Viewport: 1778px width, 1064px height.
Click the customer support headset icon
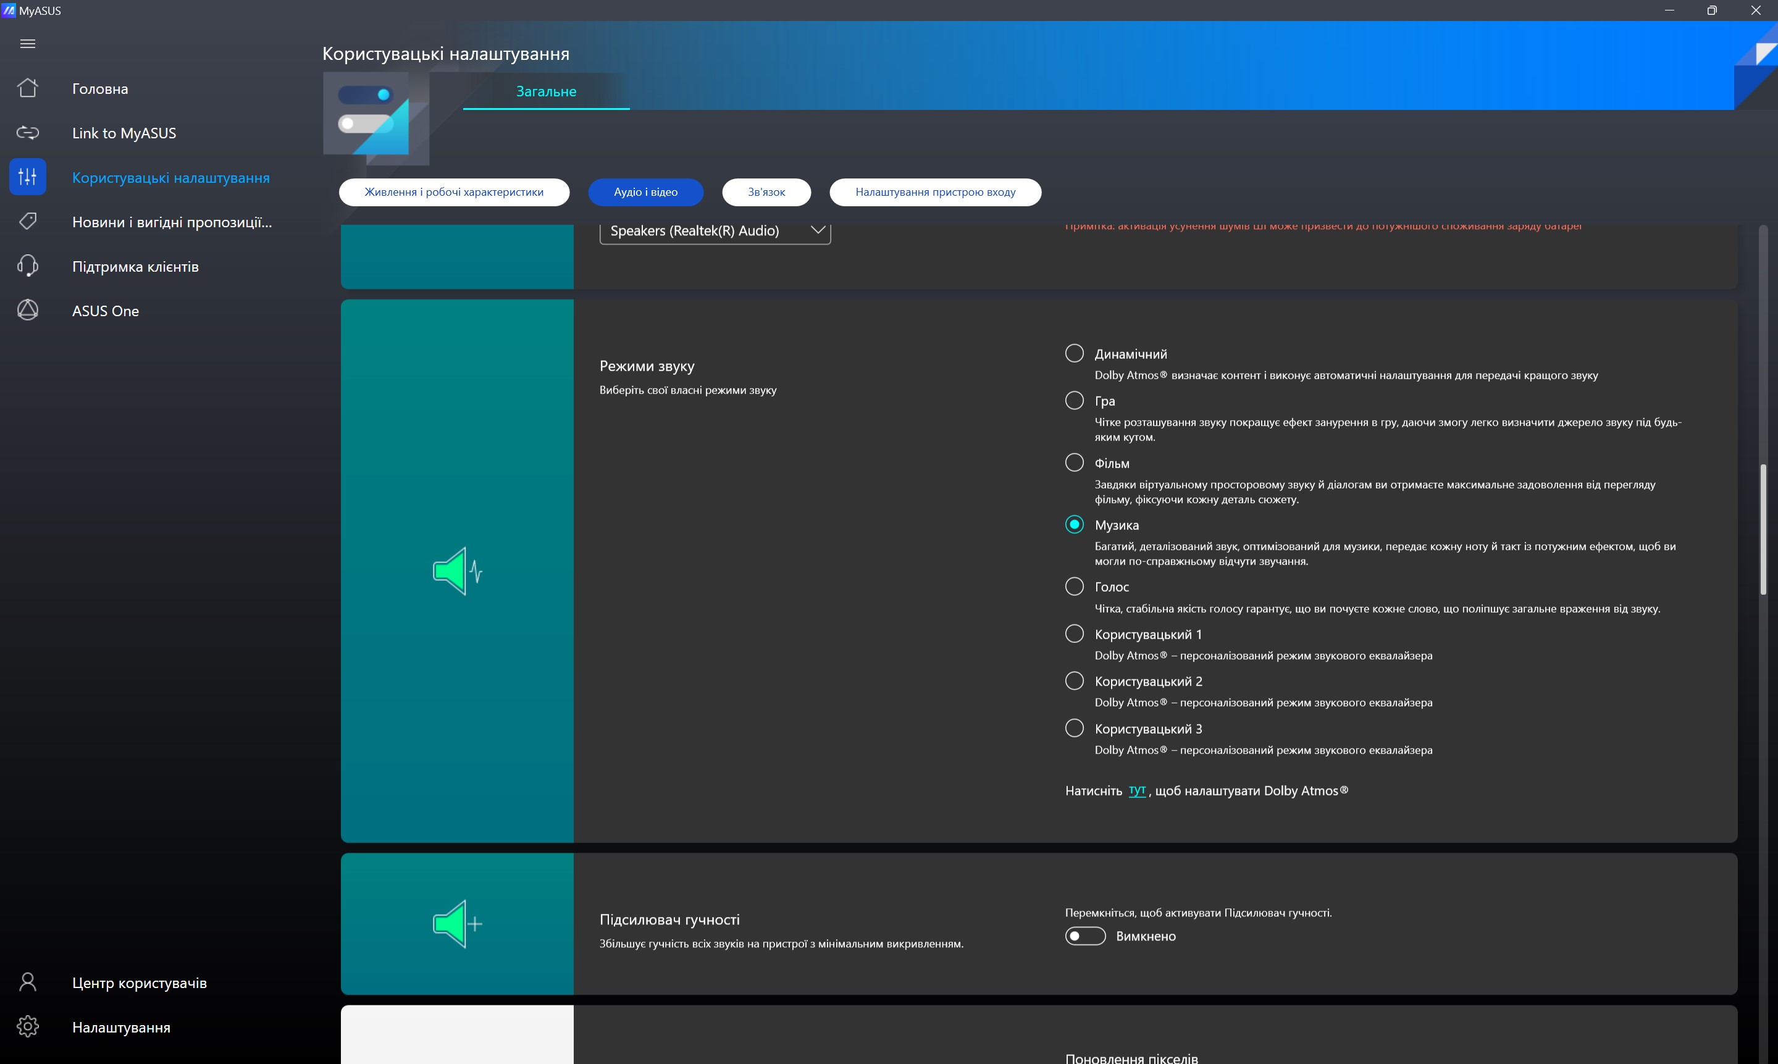click(27, 266)
